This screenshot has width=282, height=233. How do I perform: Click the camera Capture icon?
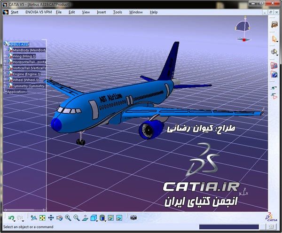[133, 218]
